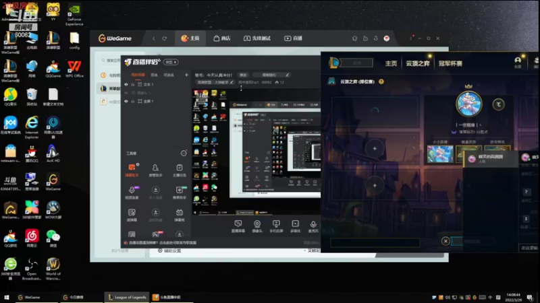Open the 虚拟形象 download tool

tap(155, 215)
